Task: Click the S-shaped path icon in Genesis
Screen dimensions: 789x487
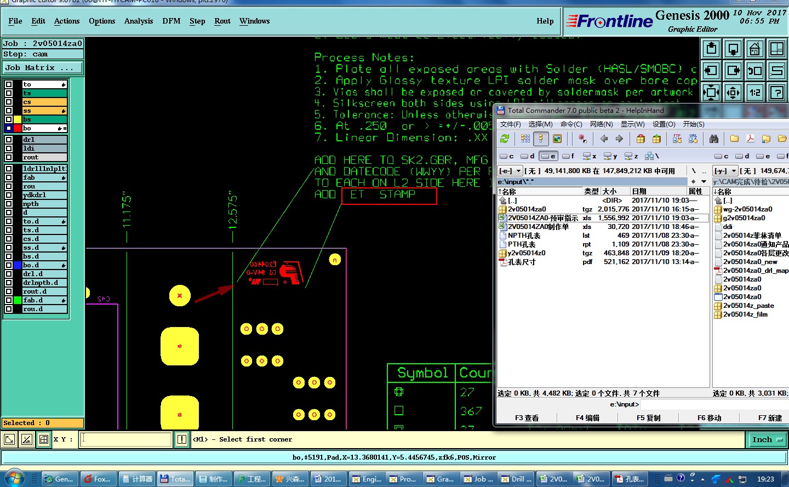Action: pos(777,71)
